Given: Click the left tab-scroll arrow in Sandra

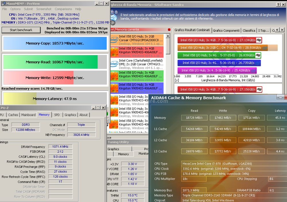Looking at the screenshot, I should (x=278, y=30).
